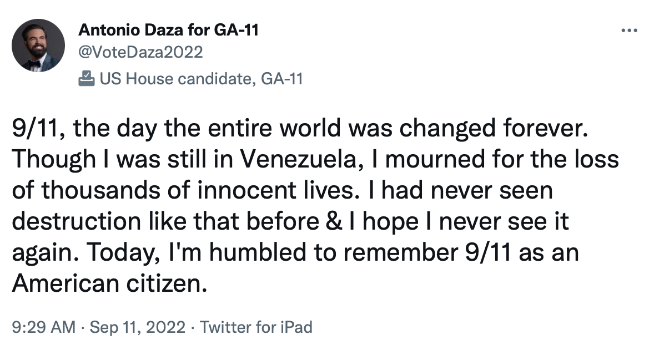Open the tweet's more options ellipsis menu
This screenshot has height=355, width=654.
[628, 31]
